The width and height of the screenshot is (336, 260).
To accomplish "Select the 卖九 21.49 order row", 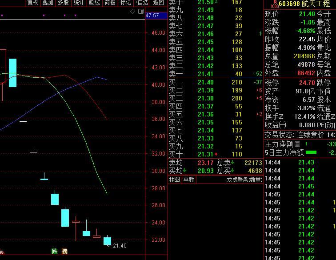I will [x=216, y=10].
